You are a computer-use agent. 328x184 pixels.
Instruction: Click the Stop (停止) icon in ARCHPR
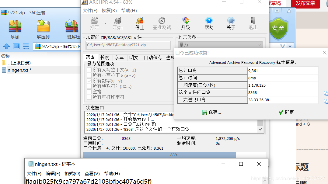point(140,23)
